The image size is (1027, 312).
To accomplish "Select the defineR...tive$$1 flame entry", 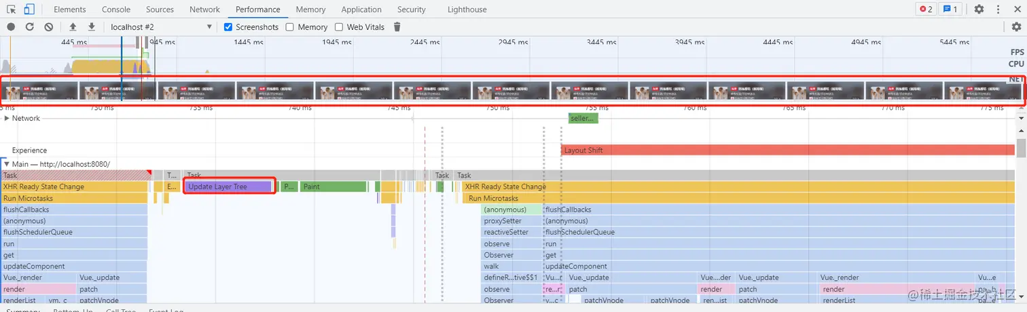I will [x=511, y=277].
